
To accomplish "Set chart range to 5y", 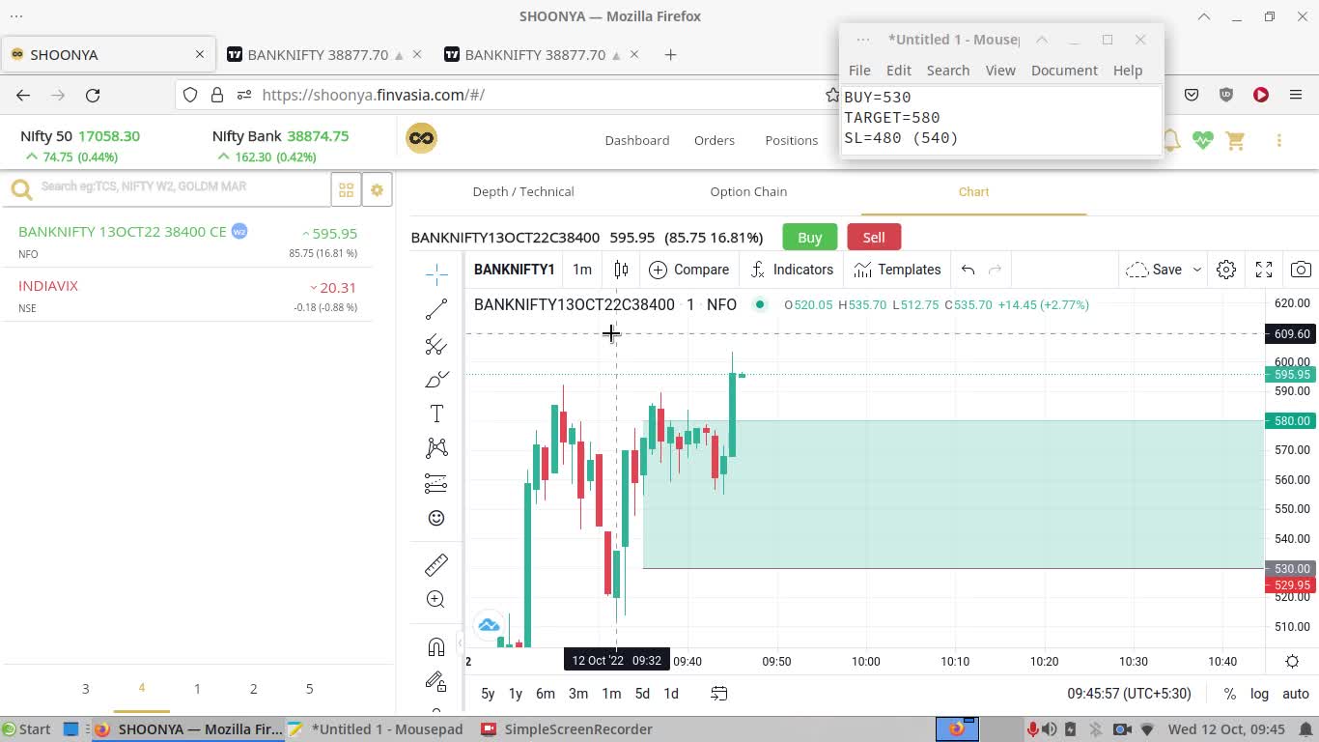I will click(x=488, y=694).
